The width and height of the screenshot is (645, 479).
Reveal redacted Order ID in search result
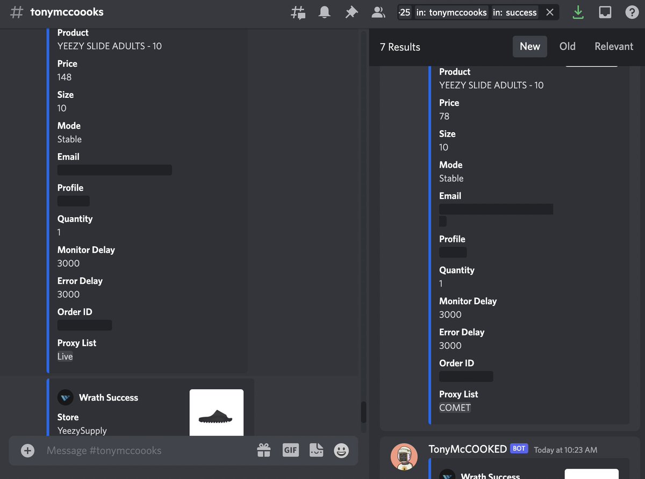point(466,376)
